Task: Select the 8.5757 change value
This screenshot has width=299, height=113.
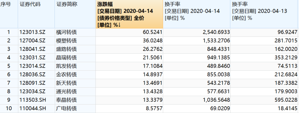Action: [154, 109]
